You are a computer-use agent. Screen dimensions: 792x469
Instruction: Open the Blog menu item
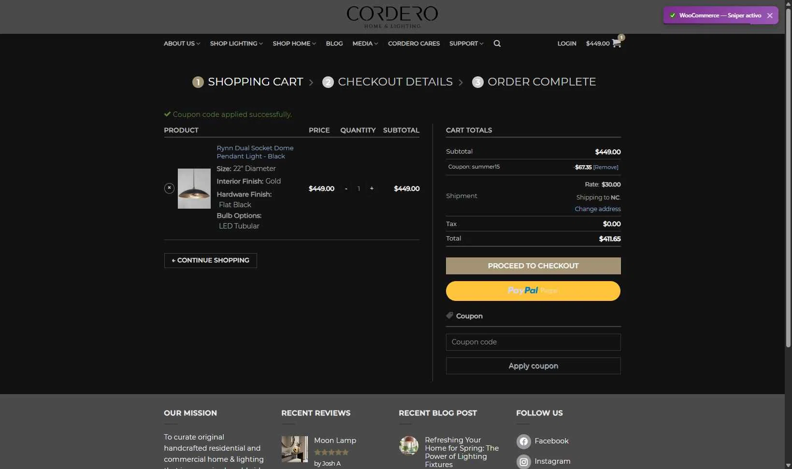pos(334,43)
